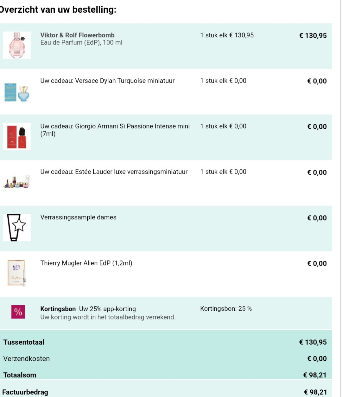
Task: Click the Thierry Mugler Alien EdP label
Action: pos(86,263)
